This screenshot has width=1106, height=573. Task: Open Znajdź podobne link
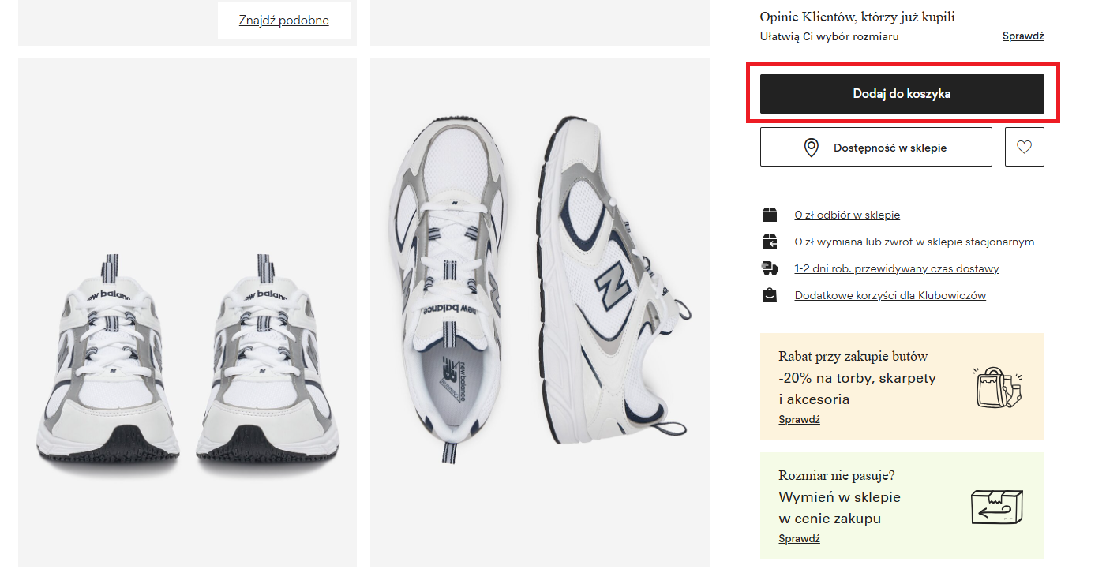pyautogui.click(x=283, y=21)
